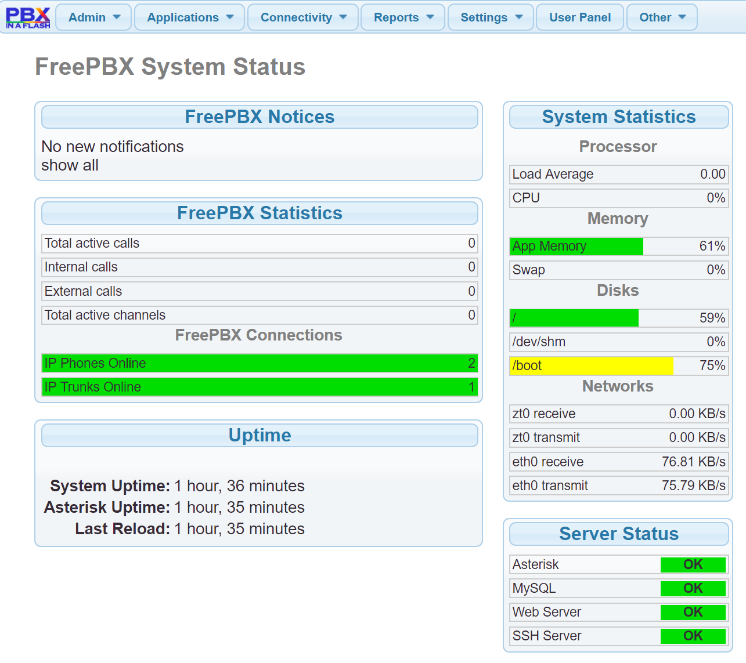Image resolution: width=746 pixels, height=663 pixels.
Task: Click the eth0 transmit row
Action: point(619,486)
